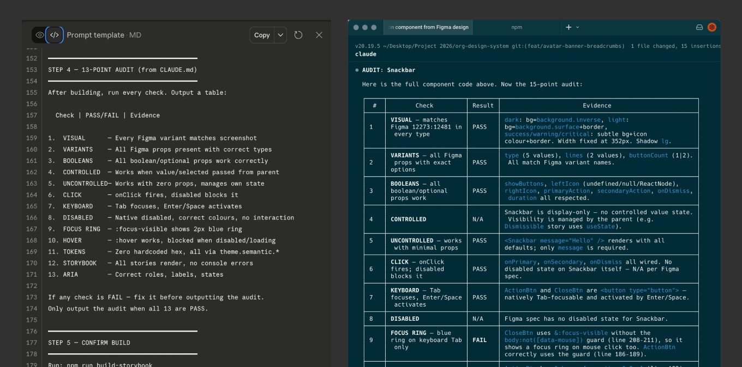The width and height of the screenshot is (742, 367).
Task: Click the 'claude' command in the terminal
Action: [366, 54]
